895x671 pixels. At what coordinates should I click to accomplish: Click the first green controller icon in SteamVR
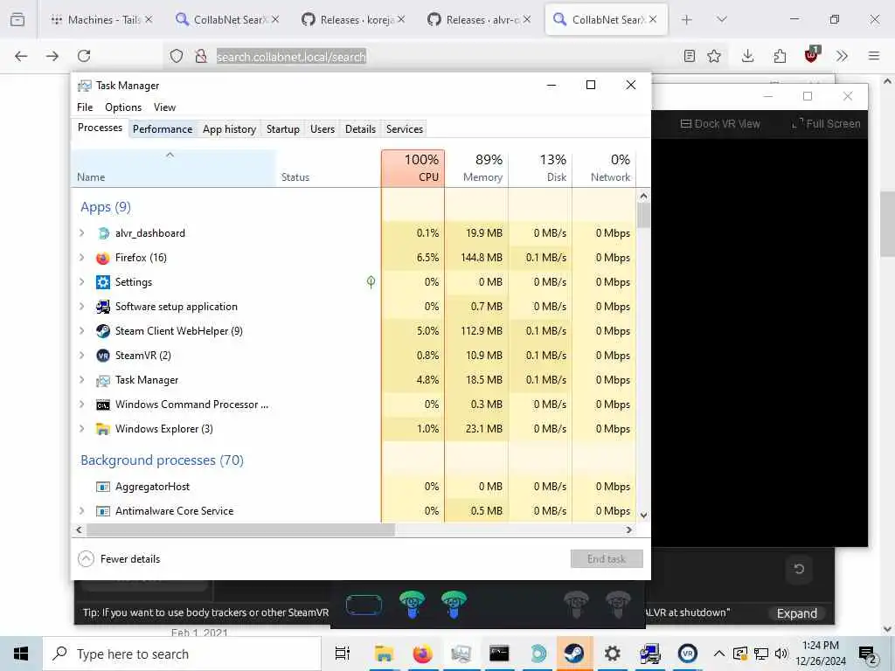[413, 605]
